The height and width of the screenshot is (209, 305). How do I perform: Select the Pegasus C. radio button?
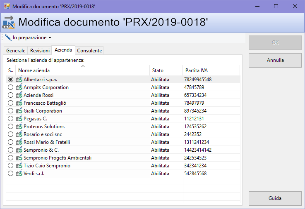point(10,119)
